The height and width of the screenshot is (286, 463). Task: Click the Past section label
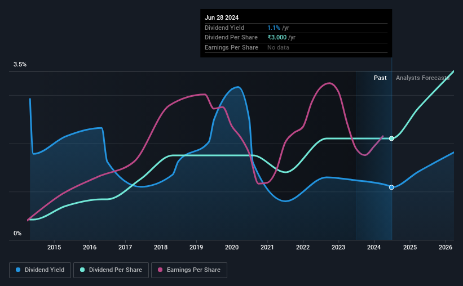(380, 78)
